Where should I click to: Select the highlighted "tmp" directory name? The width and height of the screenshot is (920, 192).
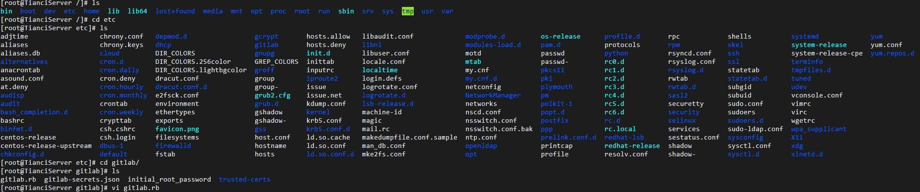click(407, 11)
